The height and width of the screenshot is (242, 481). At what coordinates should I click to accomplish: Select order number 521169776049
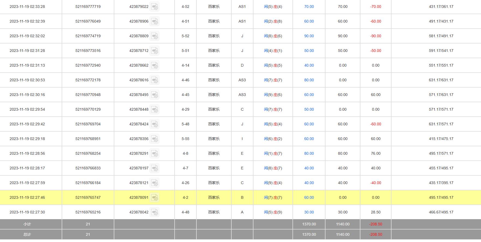coord(88,21)
